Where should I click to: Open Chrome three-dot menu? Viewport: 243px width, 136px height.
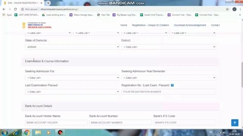[240, 9]
